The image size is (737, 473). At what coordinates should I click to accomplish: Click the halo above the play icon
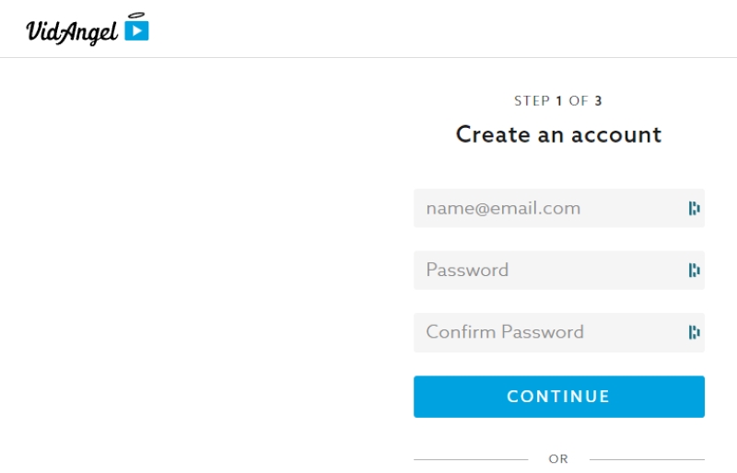[x=136, y=16]
